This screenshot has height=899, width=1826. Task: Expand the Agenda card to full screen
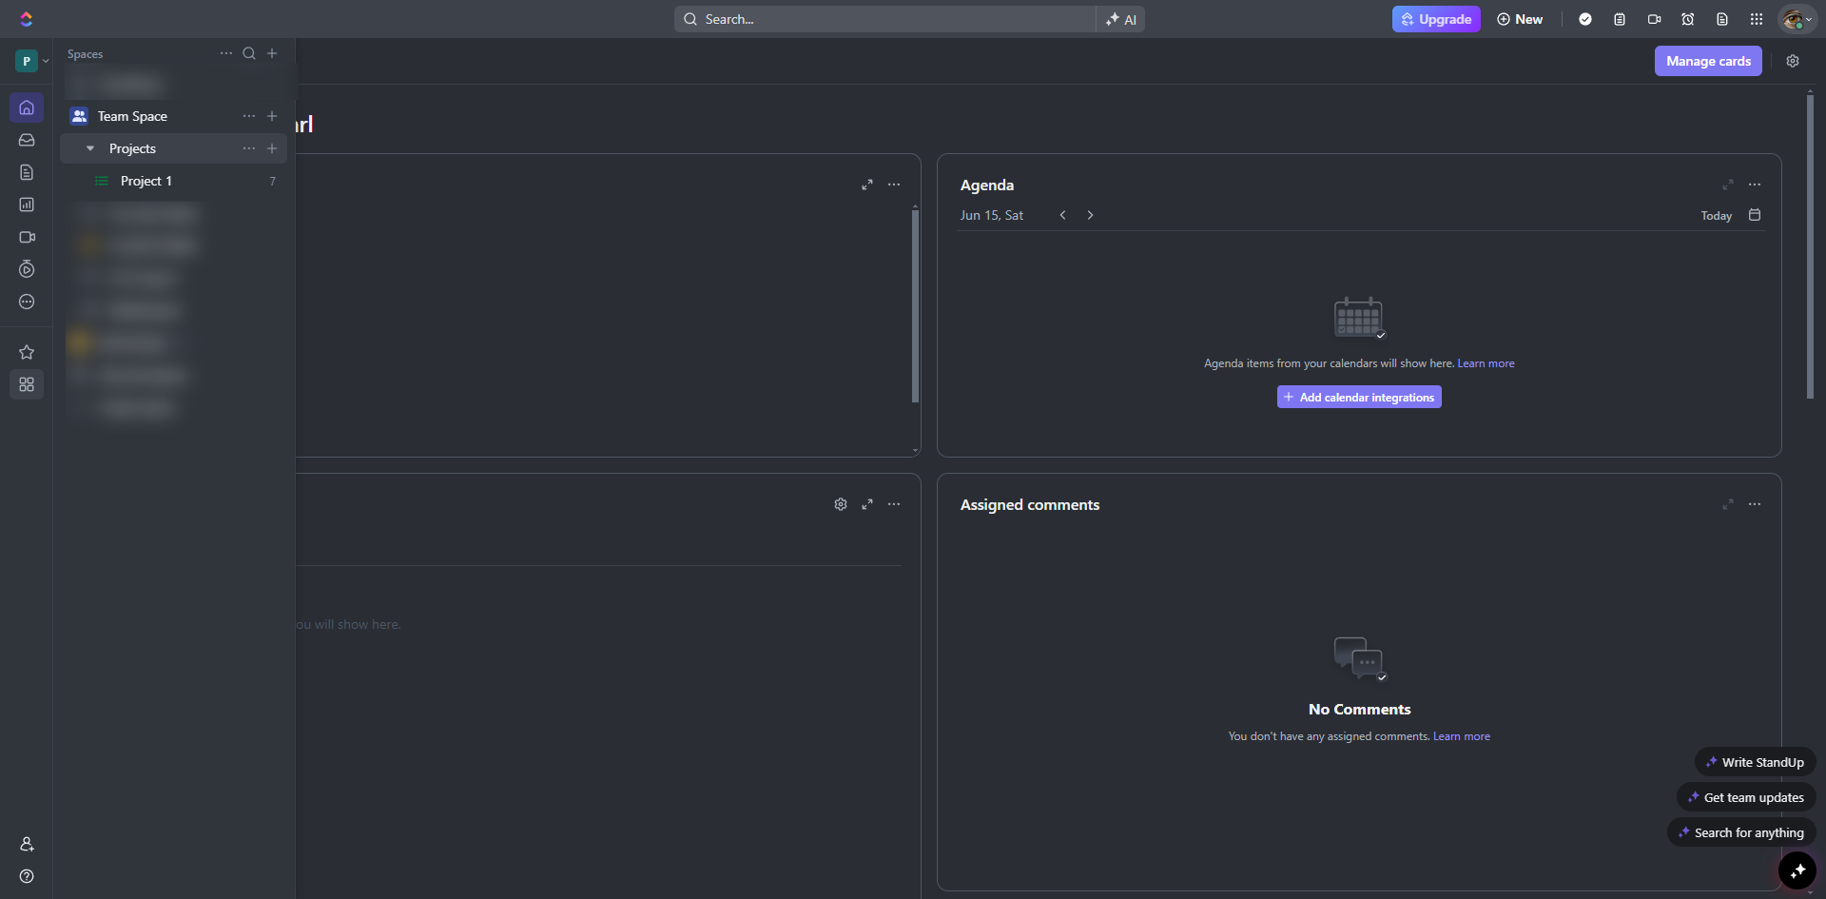[1728, 185]
